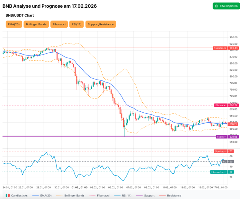
Task: Toggle the EMA(20) indicator button
Action: (x=14, y=24)
